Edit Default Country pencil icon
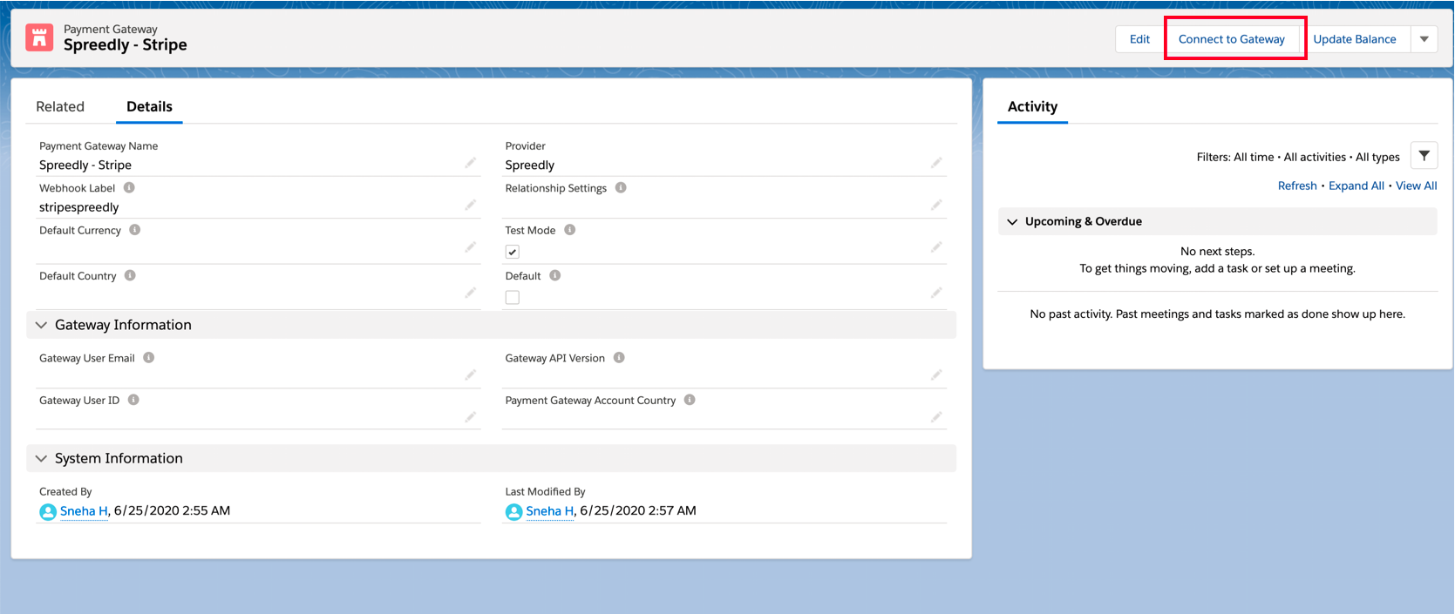Image resolution: width=1455 pixels, height=614 pixels. tap(470, 293)
